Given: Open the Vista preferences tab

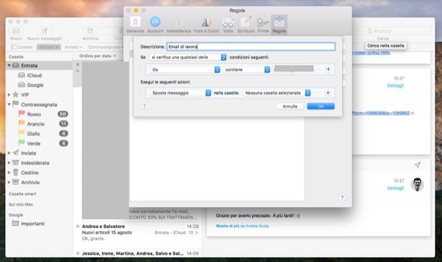Looking at the screenshot, I should tap(228, 25).
